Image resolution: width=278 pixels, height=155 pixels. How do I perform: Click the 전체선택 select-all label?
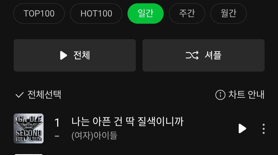point(44,94)
